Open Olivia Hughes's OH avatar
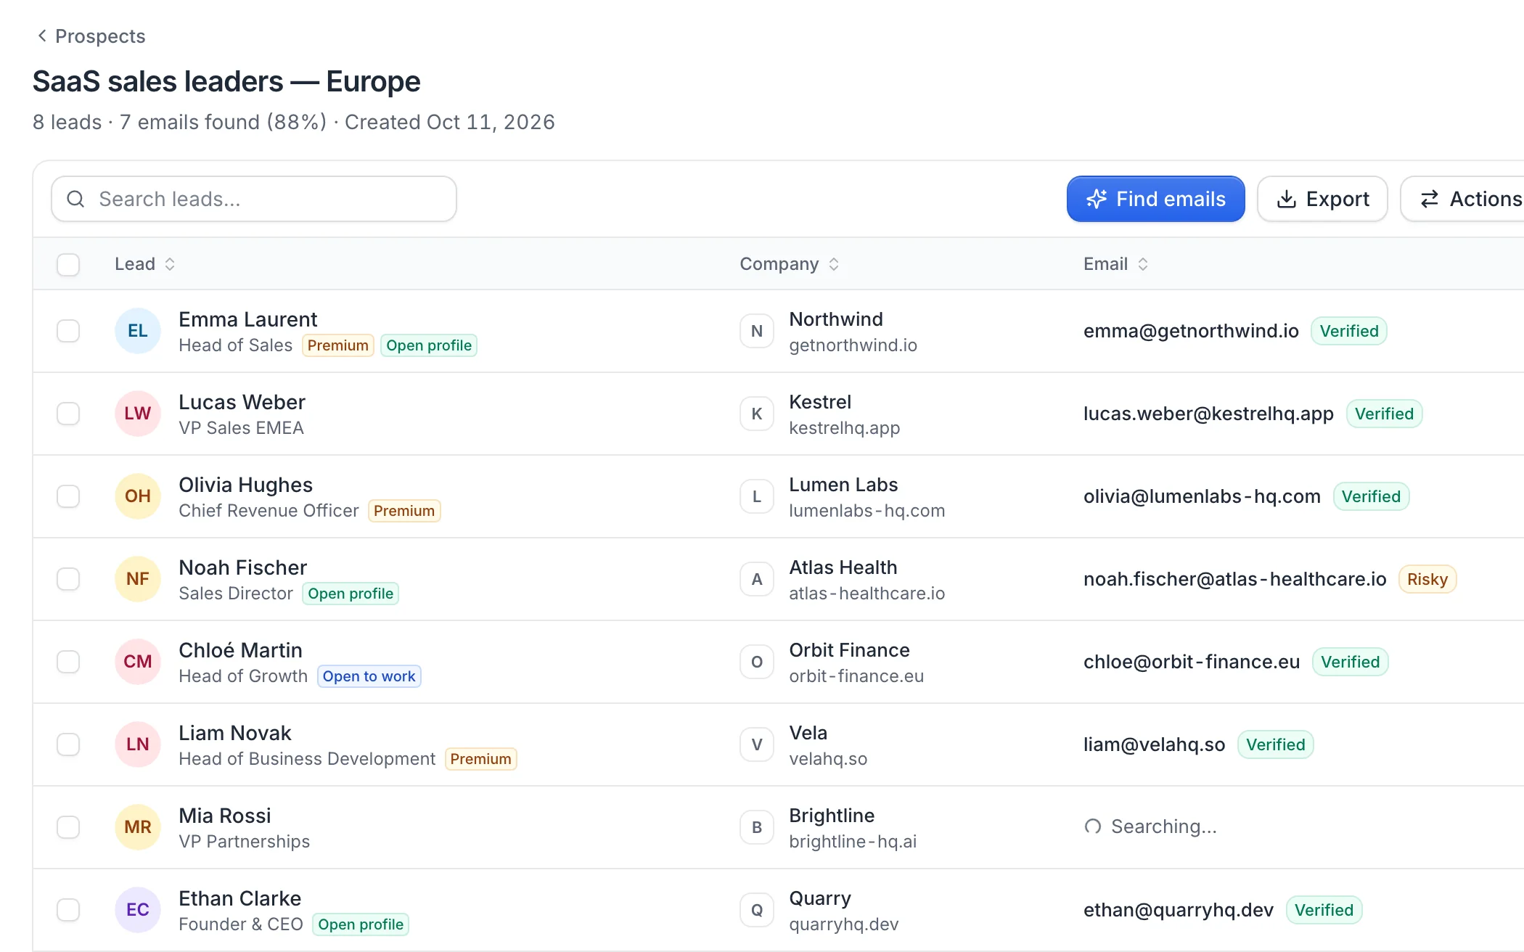1524x952 pixels. pos(138,496)
